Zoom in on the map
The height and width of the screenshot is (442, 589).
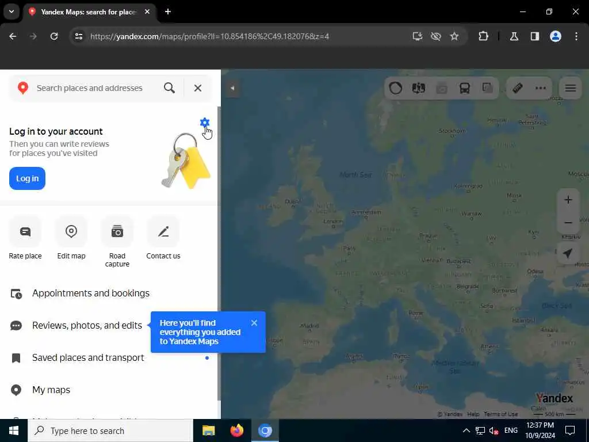[x=568, y=200]
